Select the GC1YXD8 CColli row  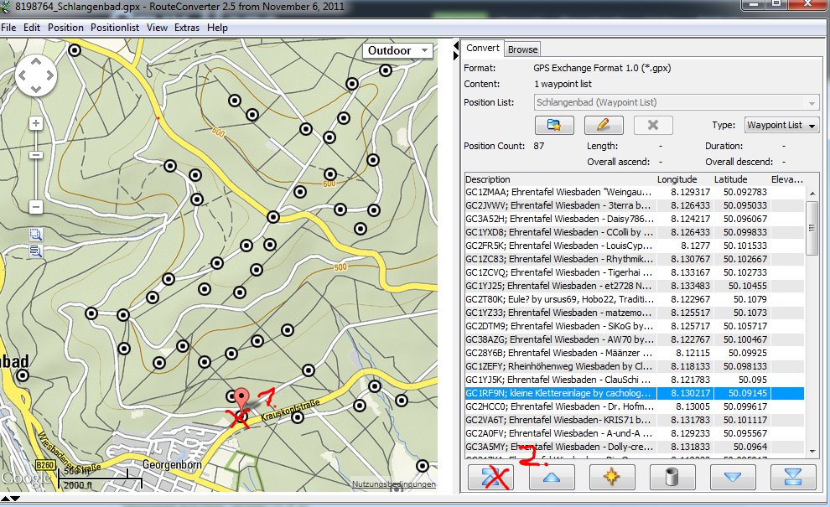635,232
